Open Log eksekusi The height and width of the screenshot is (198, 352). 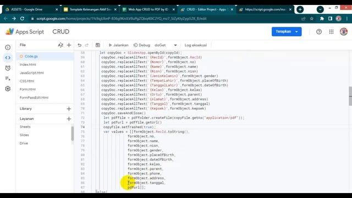196,45
